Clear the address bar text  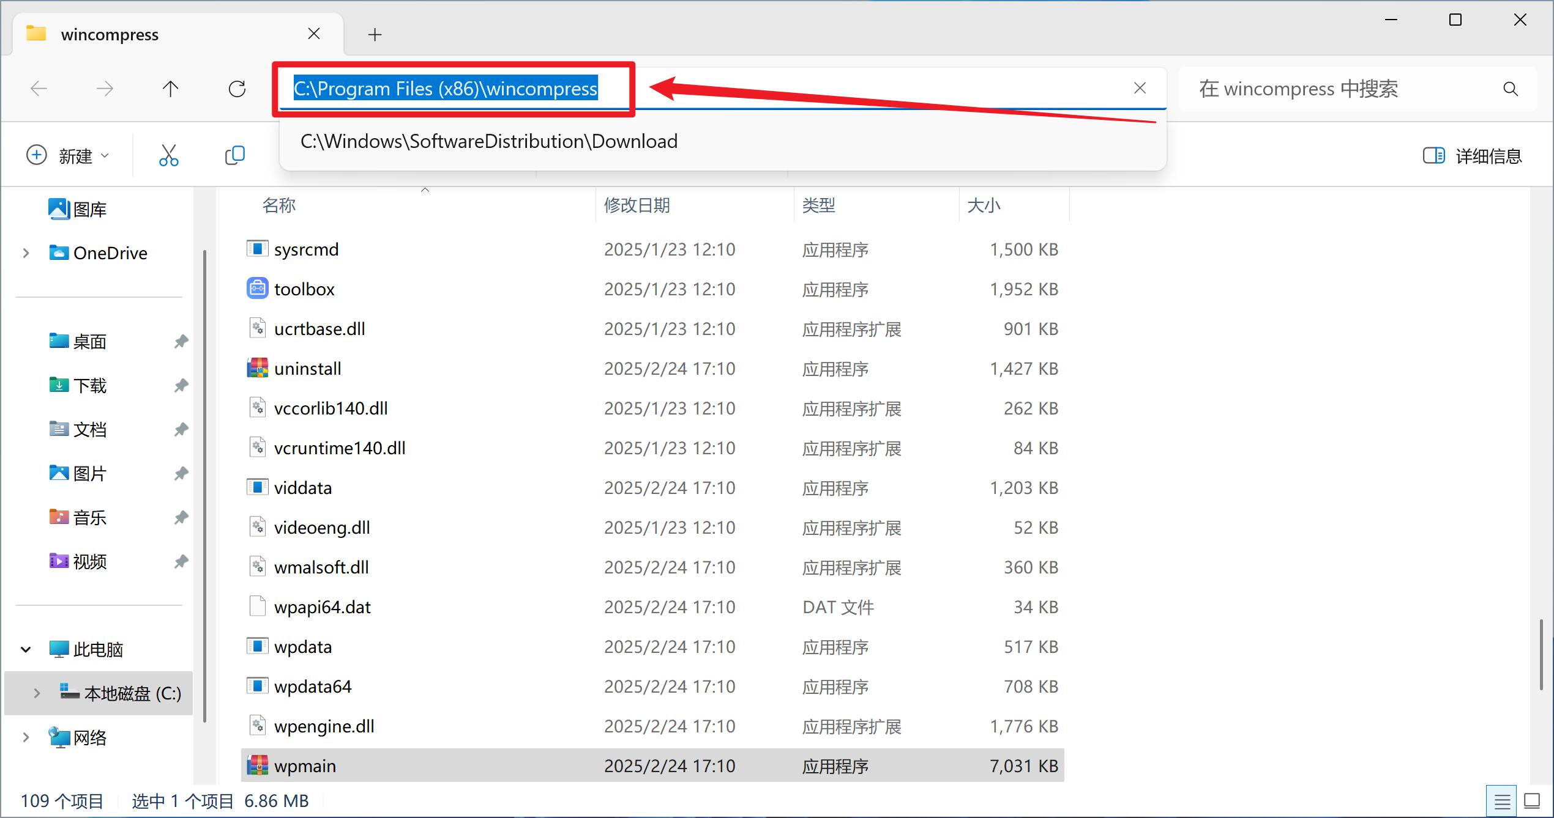click(x=1140, y=88)
